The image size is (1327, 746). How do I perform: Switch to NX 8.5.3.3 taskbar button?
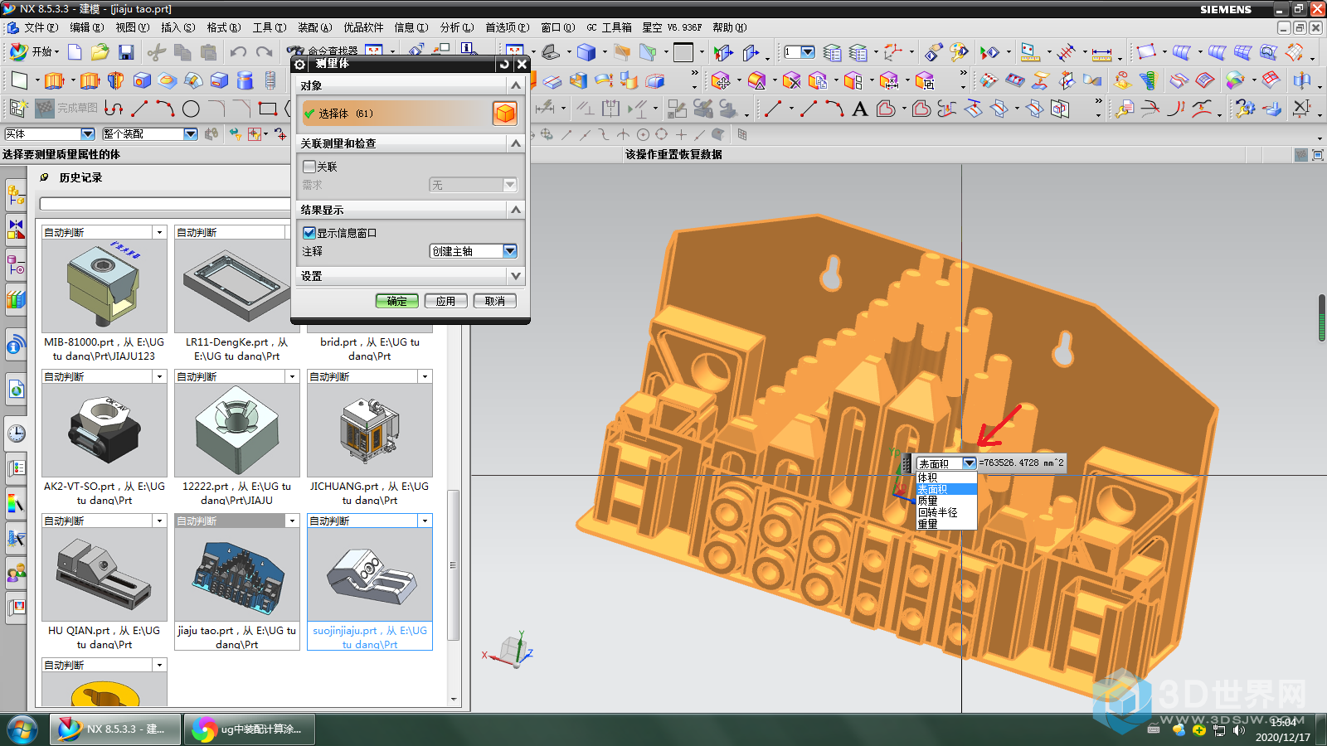114,729
